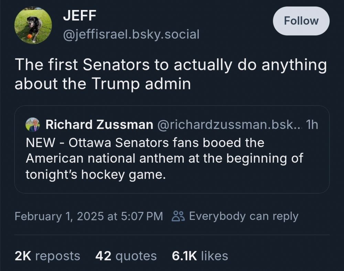Follow JEFF by clicking Follow
The height and width of the screenshot is (271, 344).
[301, 21]
